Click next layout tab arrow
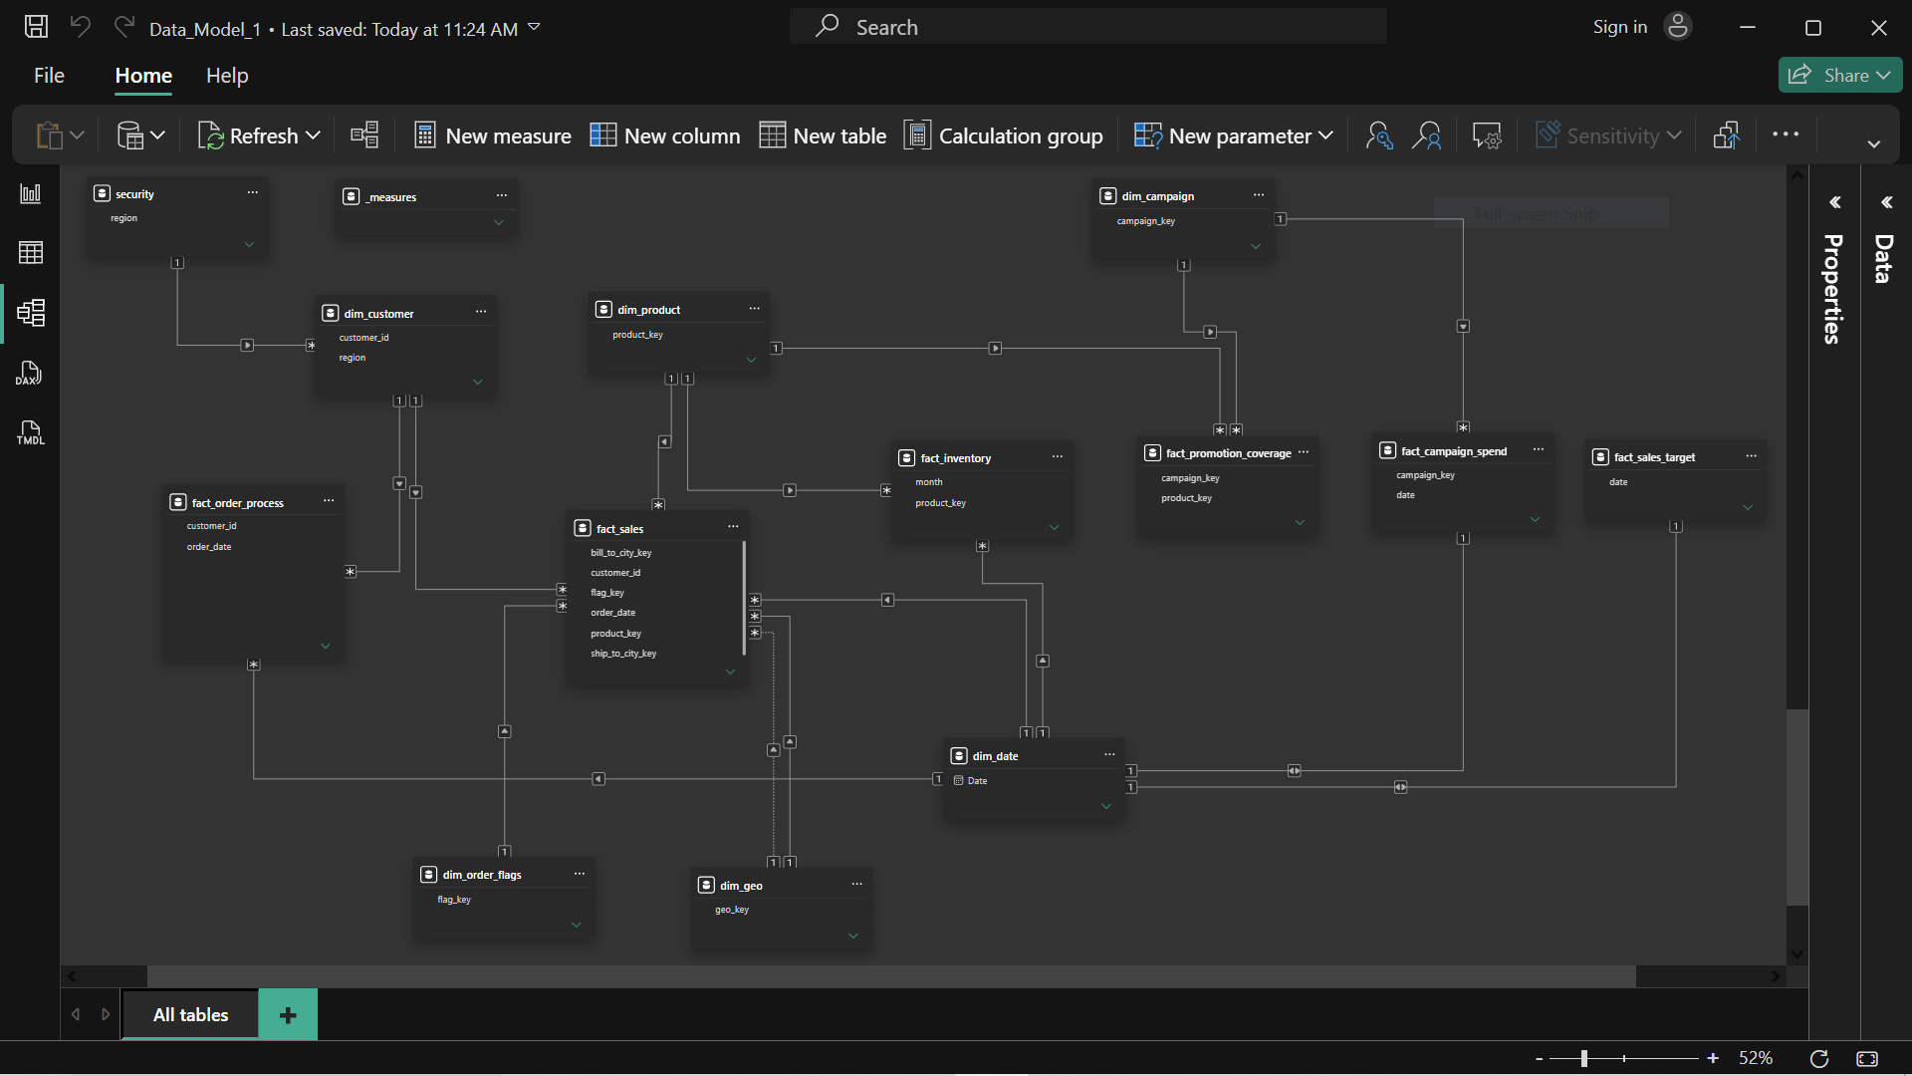This screenshot has height=1076, width=1912. (x=106, y=1014)
